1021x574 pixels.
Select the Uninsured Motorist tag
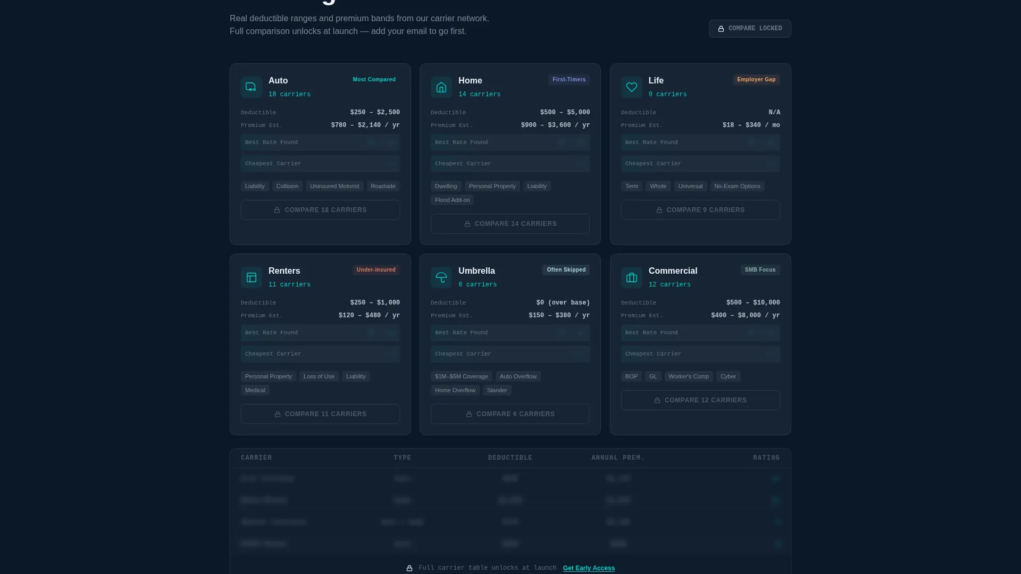[x=334, y=186]
